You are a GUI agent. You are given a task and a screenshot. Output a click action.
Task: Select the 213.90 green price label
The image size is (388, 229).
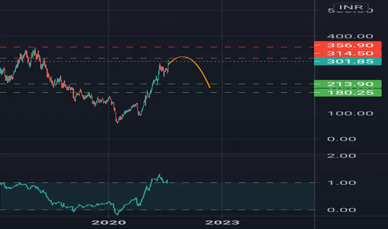click(x=348, y=84)
